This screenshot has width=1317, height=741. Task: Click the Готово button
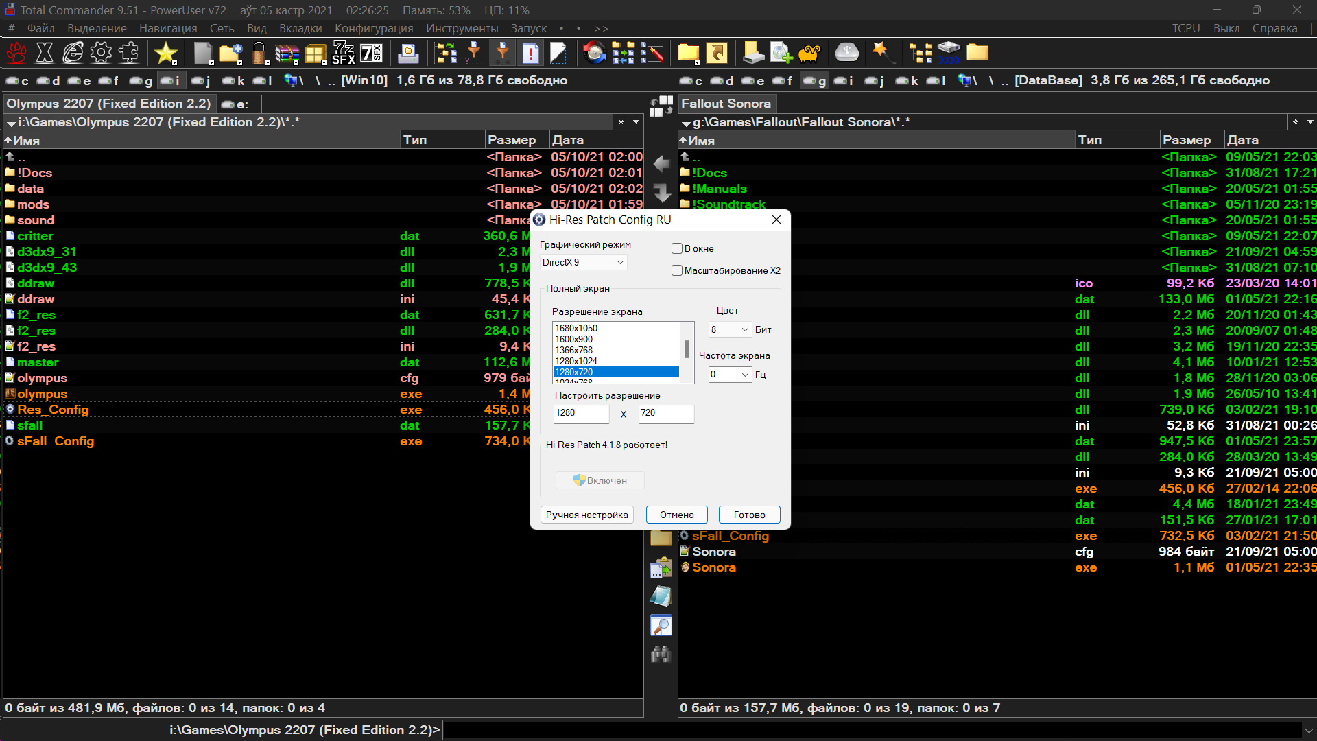pos(749,515)
